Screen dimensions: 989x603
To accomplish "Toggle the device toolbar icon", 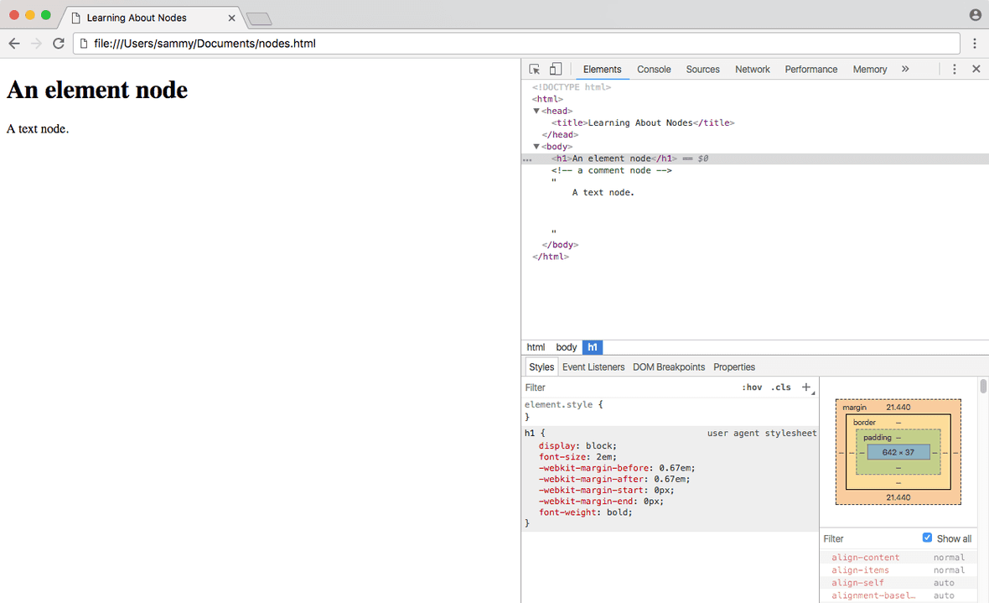I will point(556,70).
